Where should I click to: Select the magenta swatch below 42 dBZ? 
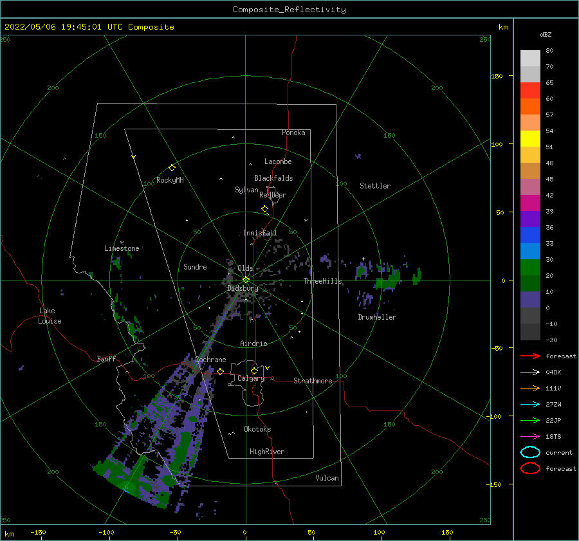[x=530, y=203]
